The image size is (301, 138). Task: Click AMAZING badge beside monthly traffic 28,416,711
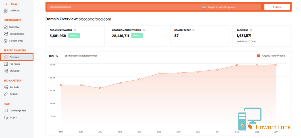[137, 36]
